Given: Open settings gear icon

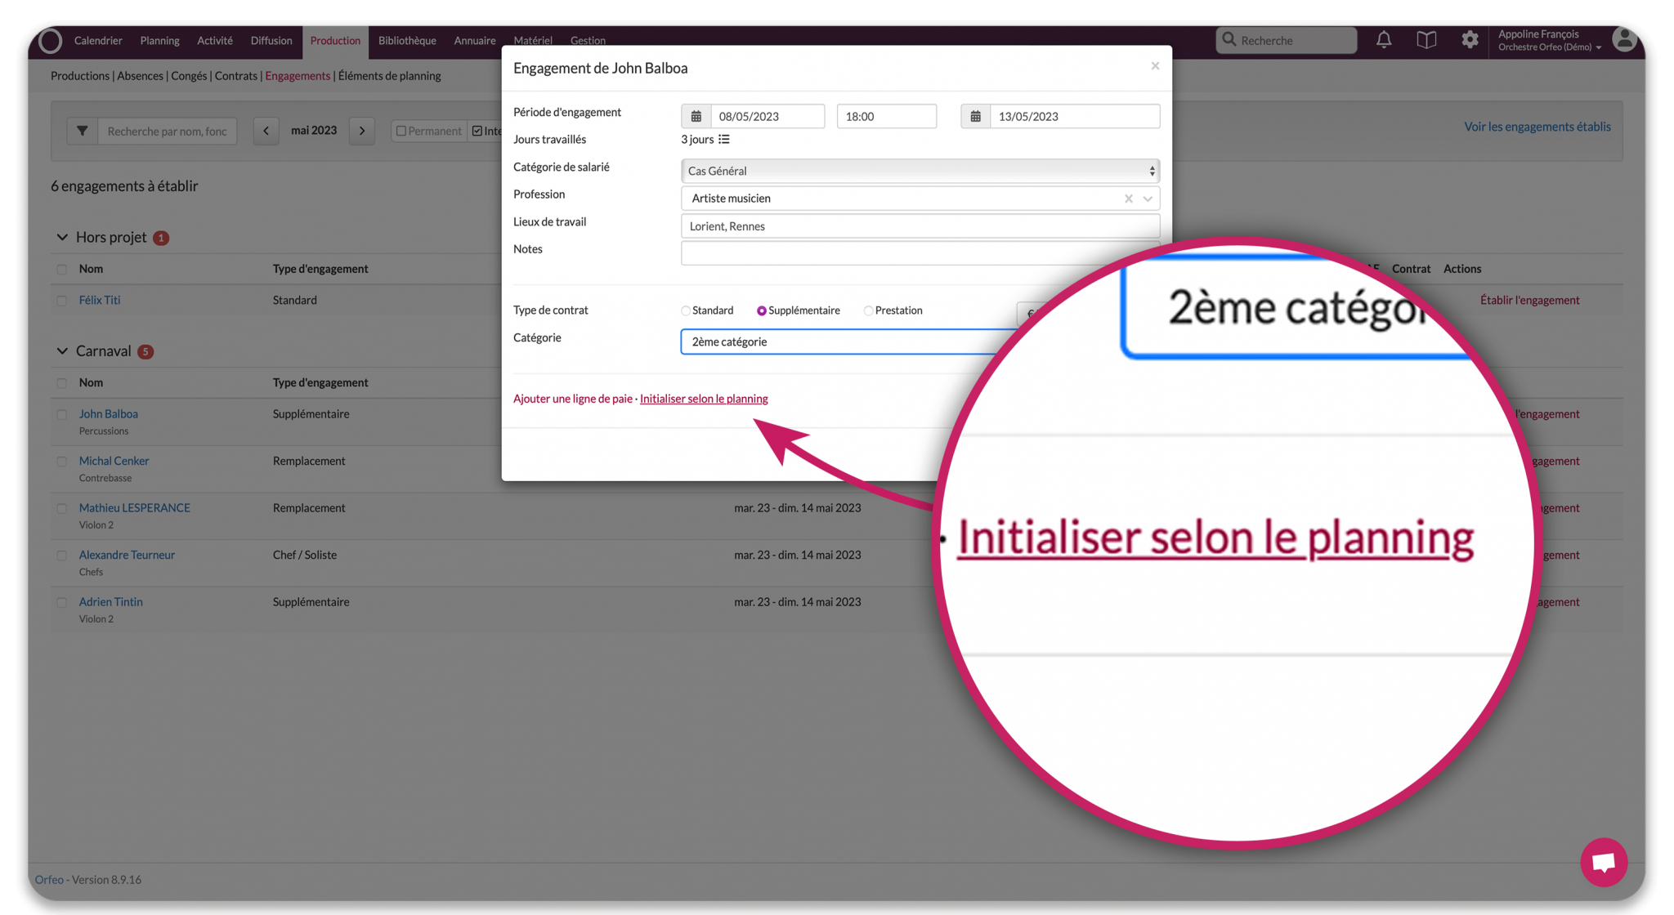Looking at the screenshot, I should point(1470,39).
